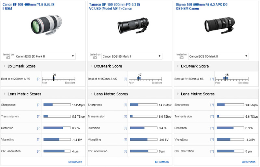Click the camera icon under Canon lens 'tested on'

8,58
